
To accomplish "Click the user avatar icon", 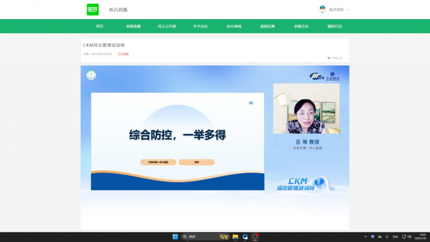I will coord(322,10).
